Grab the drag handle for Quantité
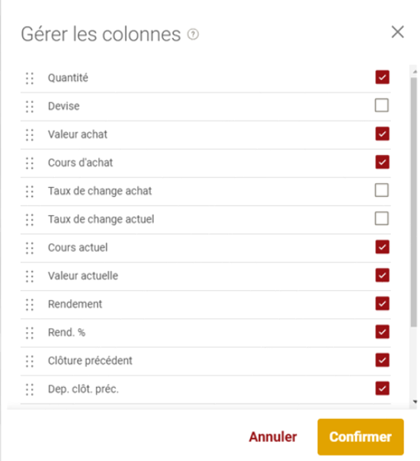This screenshot has height=461, width=420. [30, 78]
